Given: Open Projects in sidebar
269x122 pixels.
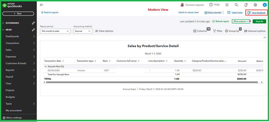Looking at the screenshot, I should 10,90.
